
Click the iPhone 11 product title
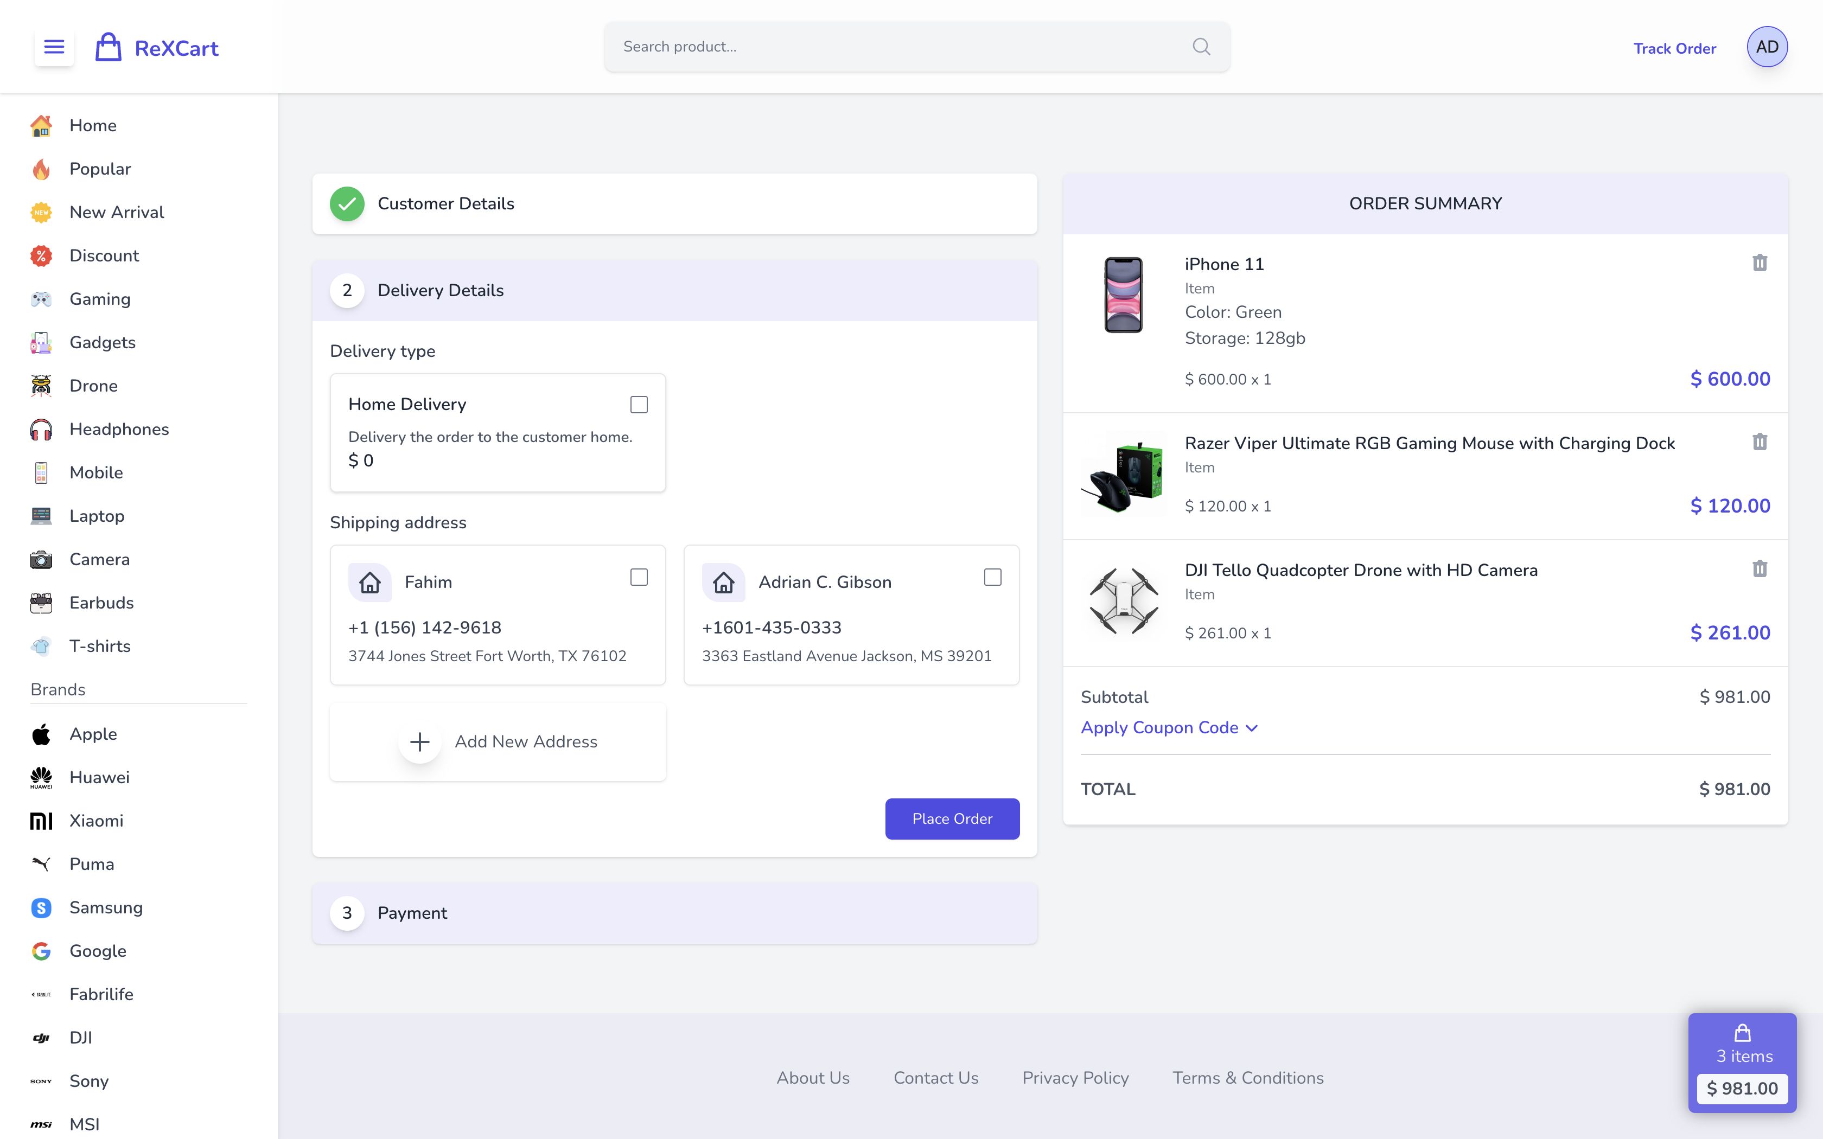click(1224, 265)
